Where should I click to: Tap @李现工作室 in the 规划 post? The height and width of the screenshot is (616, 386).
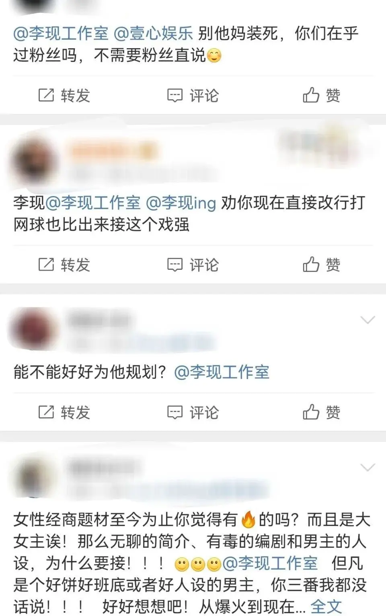[222, 372]
